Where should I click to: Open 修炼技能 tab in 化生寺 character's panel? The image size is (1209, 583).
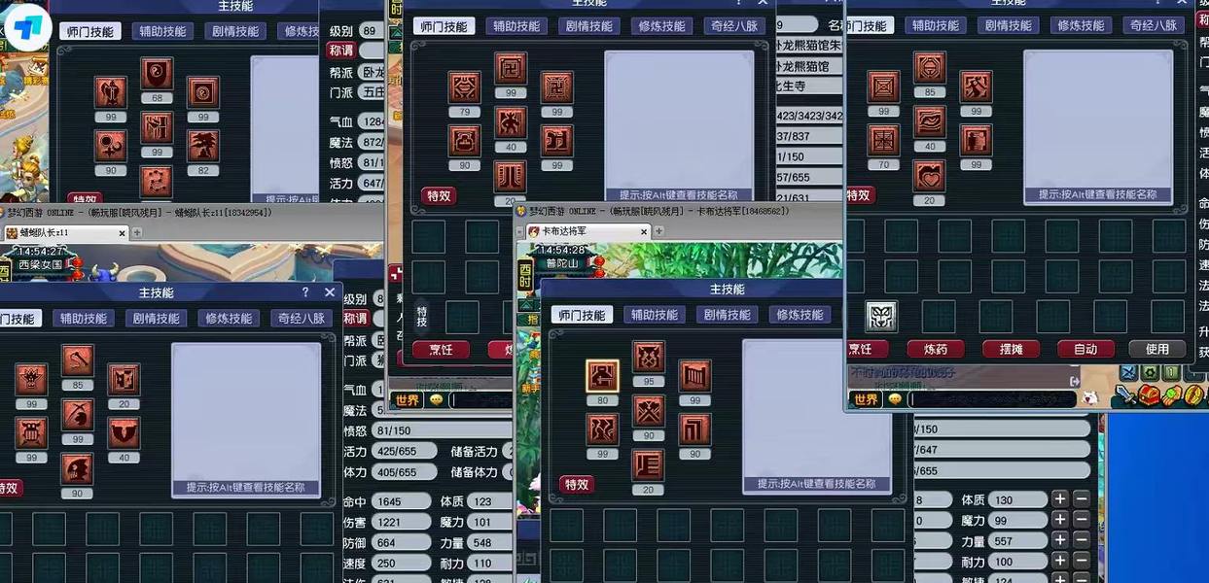(x=661, y=26)
